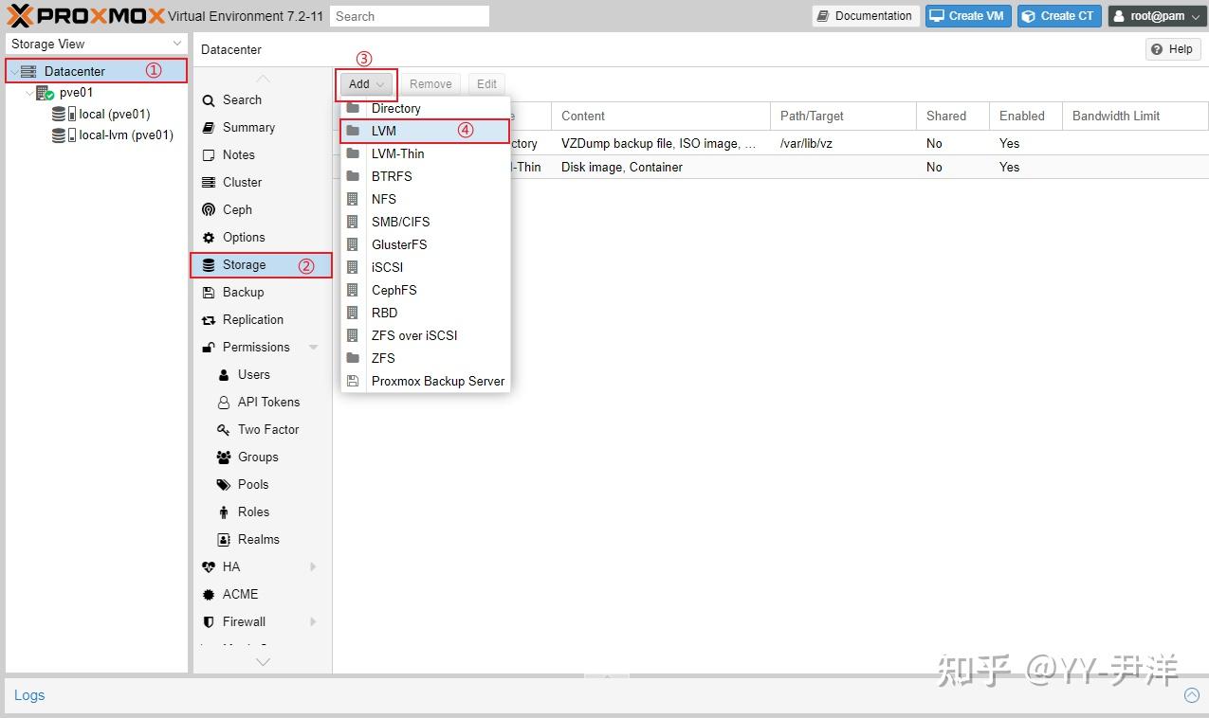Click the Help button
This screenshot has height=718, width=1209.
point(1172,48)
